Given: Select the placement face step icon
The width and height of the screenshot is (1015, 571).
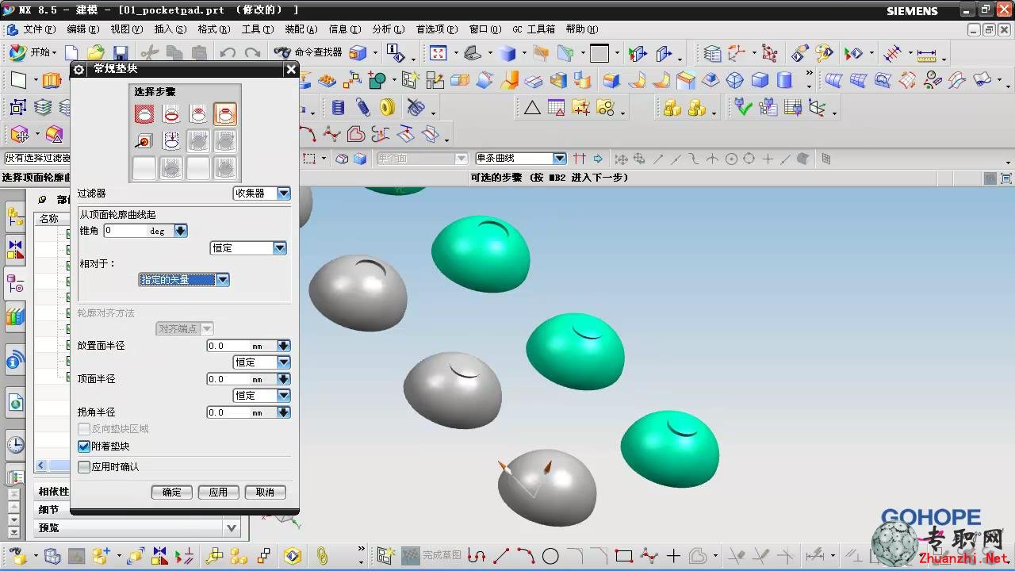Looking at the screenshot, I should [144, 114].
